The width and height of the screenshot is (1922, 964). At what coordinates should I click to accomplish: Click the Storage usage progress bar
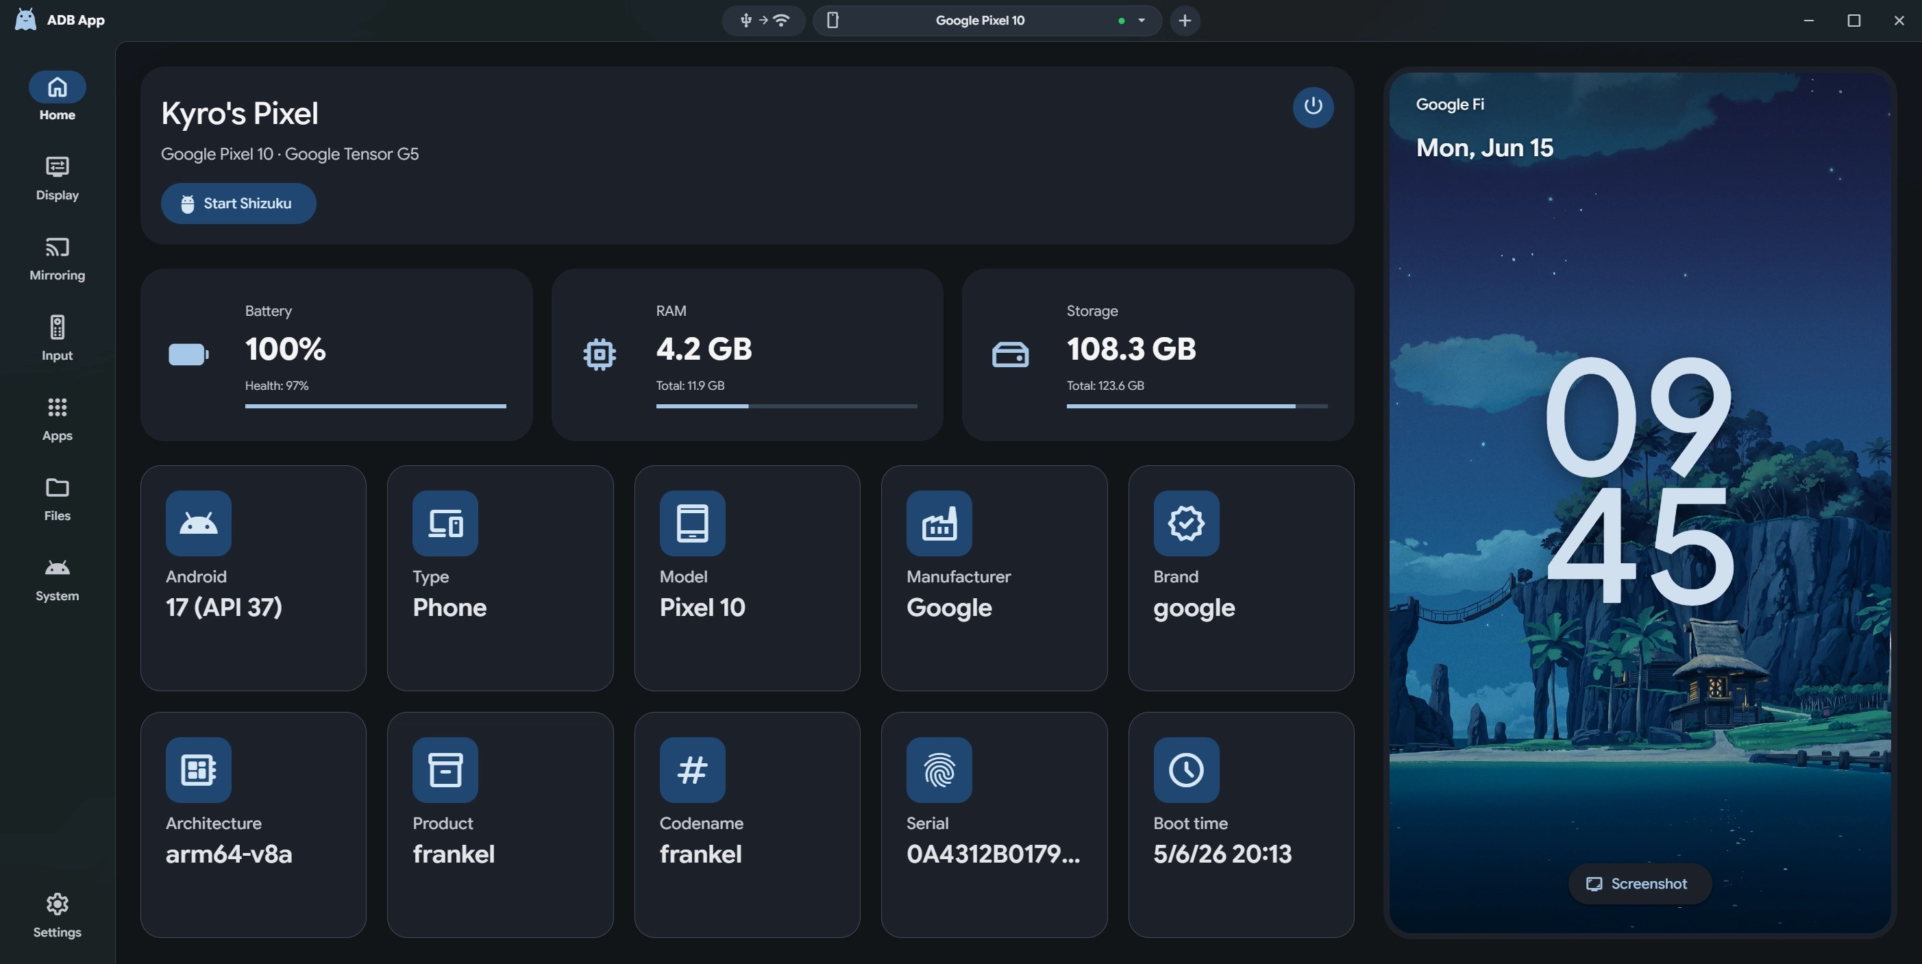click(x=1197, y=406)
